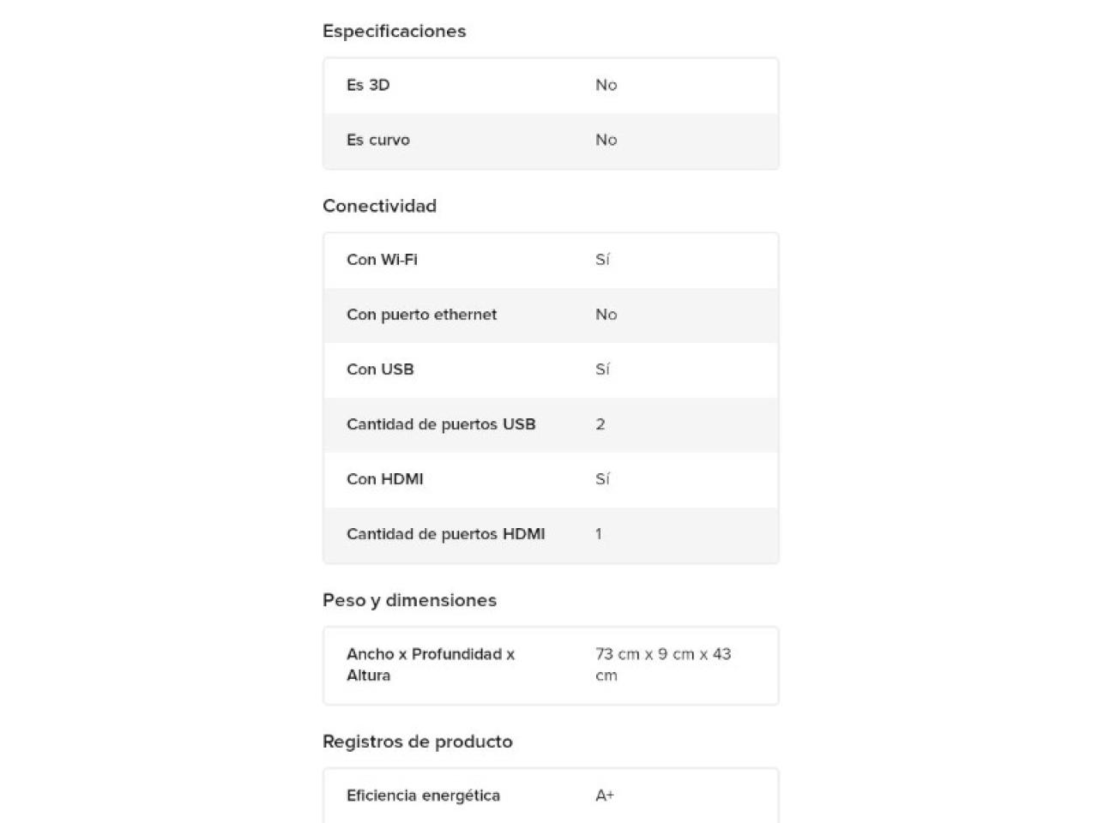Click the Especificaciones section heading
This screenshot has height=823, width=1098.
click(394, 31)
